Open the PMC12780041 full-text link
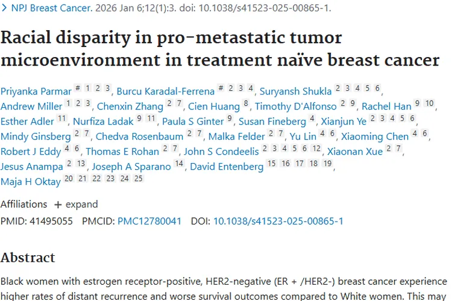Viewport: 452px width, 301px height. [149, 221]
